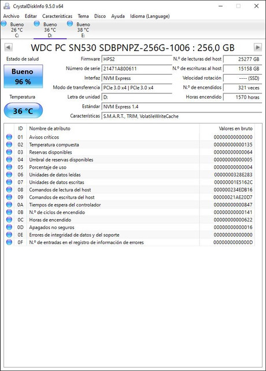Close the CrystalDiskInfo window
Viewport: 266px width, 371px height.
(256, 6)
